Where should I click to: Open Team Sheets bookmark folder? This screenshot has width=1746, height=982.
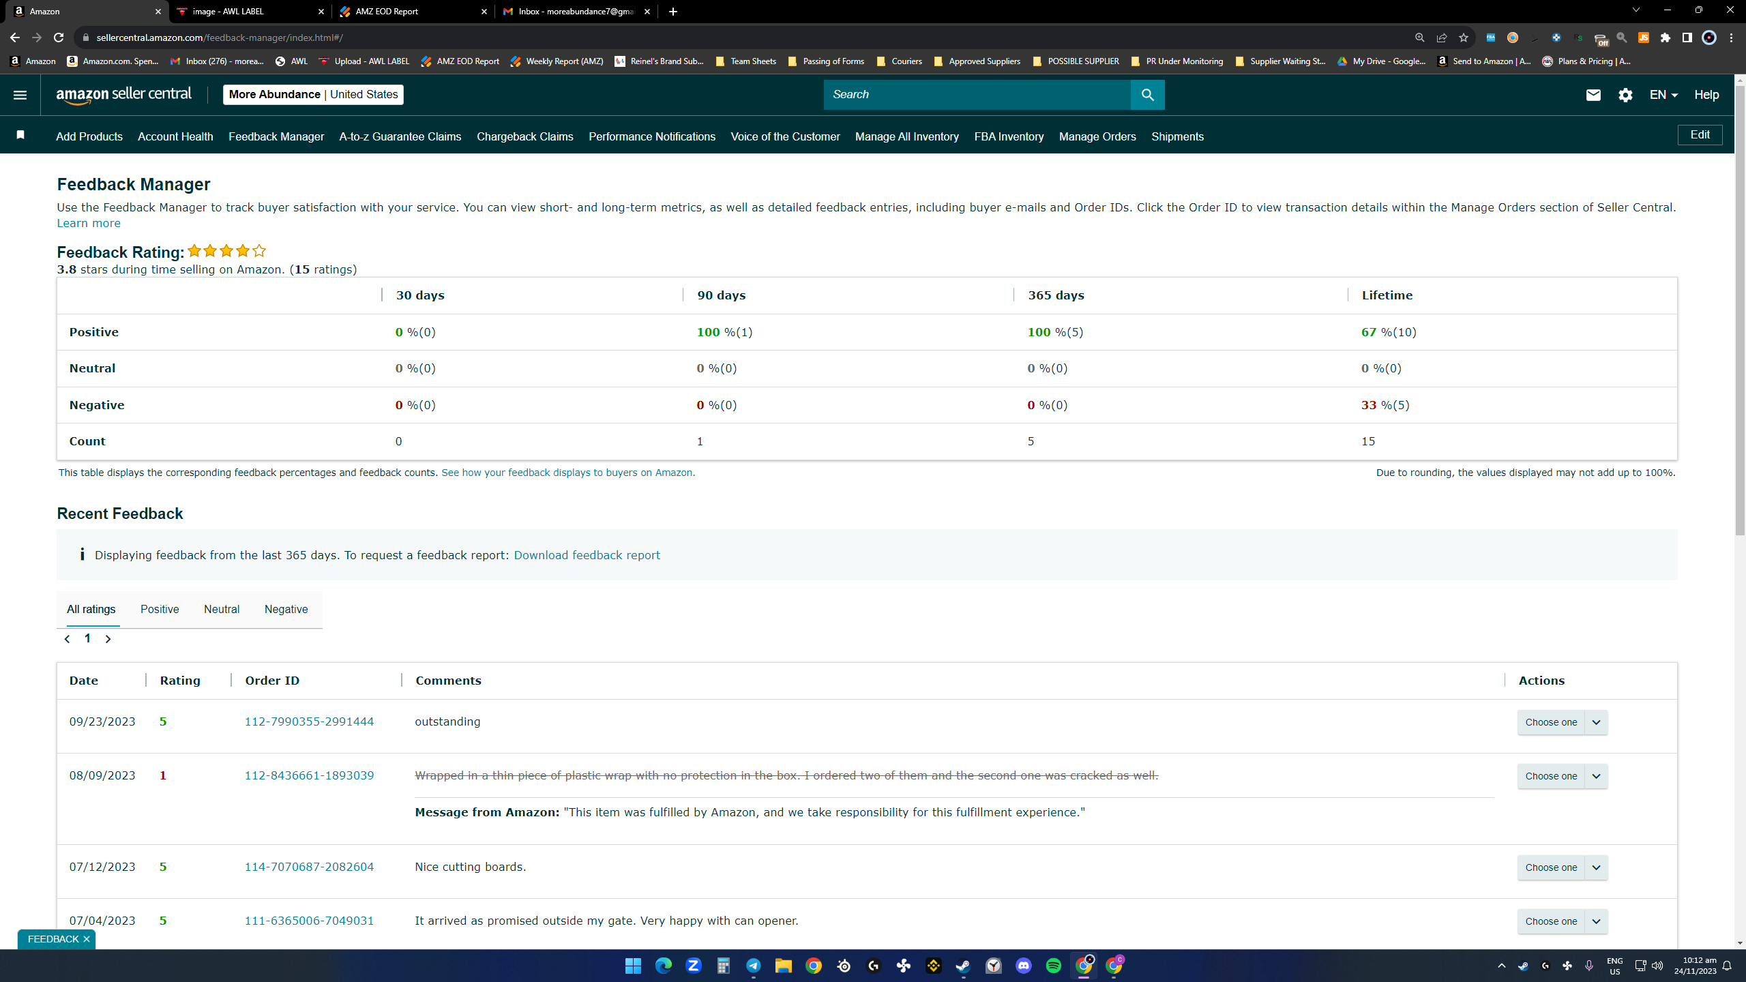point(746,61)
